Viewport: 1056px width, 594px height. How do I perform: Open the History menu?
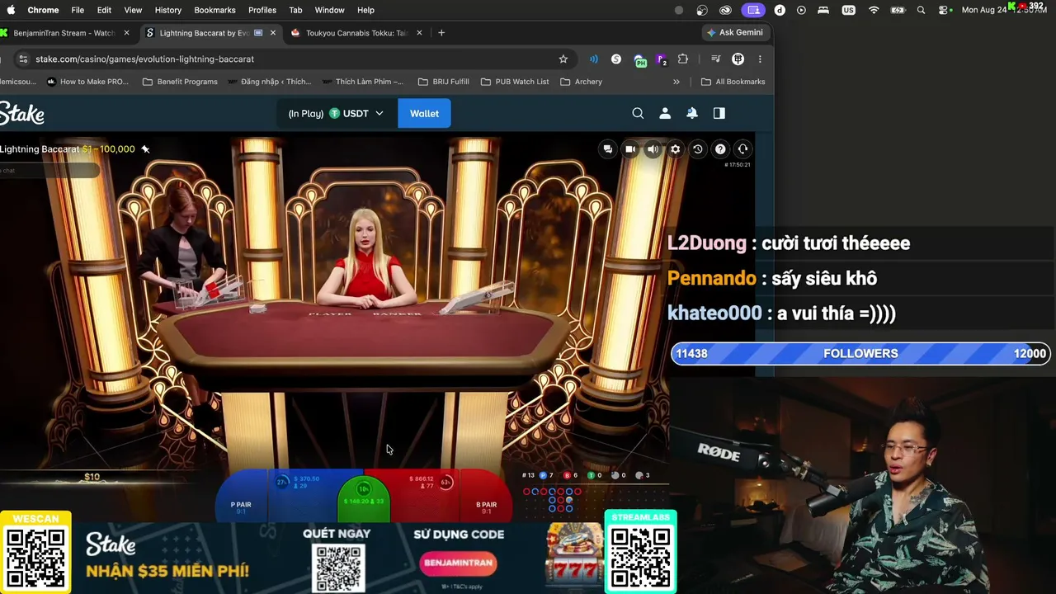click(x=167, y=10)
